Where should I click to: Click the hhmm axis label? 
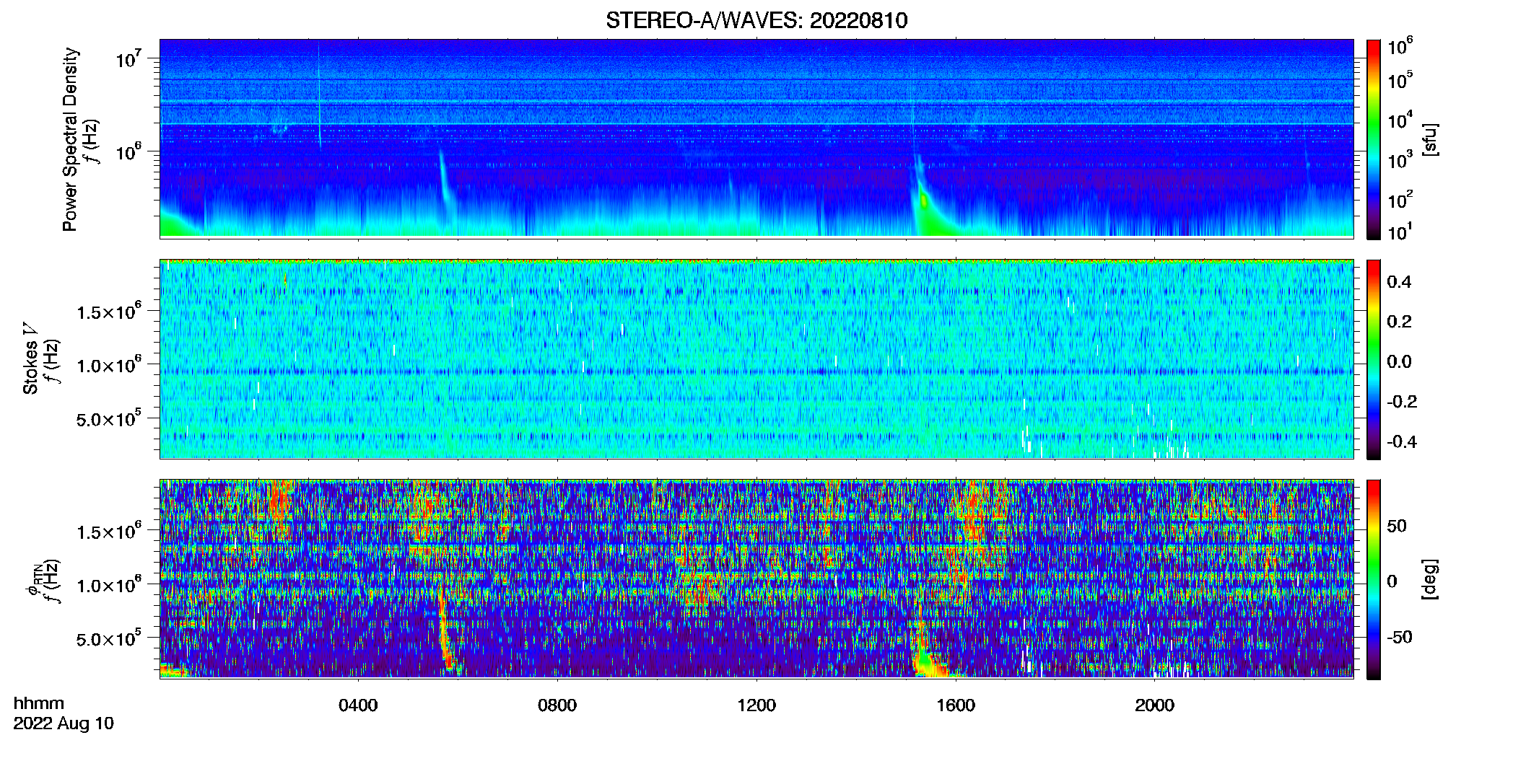coord(39,703)
